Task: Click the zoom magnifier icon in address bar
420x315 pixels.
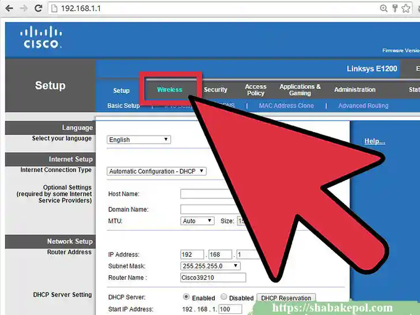Action: click(x=384, y=8)
